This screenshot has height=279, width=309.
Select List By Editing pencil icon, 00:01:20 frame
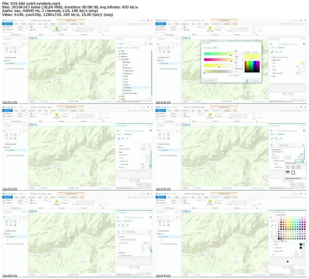click(20, 48)
